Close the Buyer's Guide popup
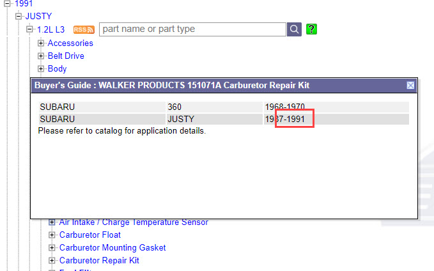The width and height of the screenshot is (434, 271). (410, 85)
